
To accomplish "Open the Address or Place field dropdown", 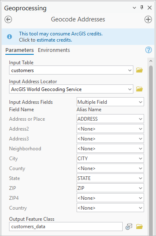I will coord(110,119).
